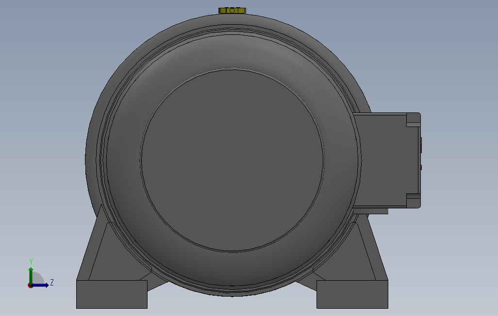Click the upper corner block of the terminal box
498x316 pixels.
[413, 120]
